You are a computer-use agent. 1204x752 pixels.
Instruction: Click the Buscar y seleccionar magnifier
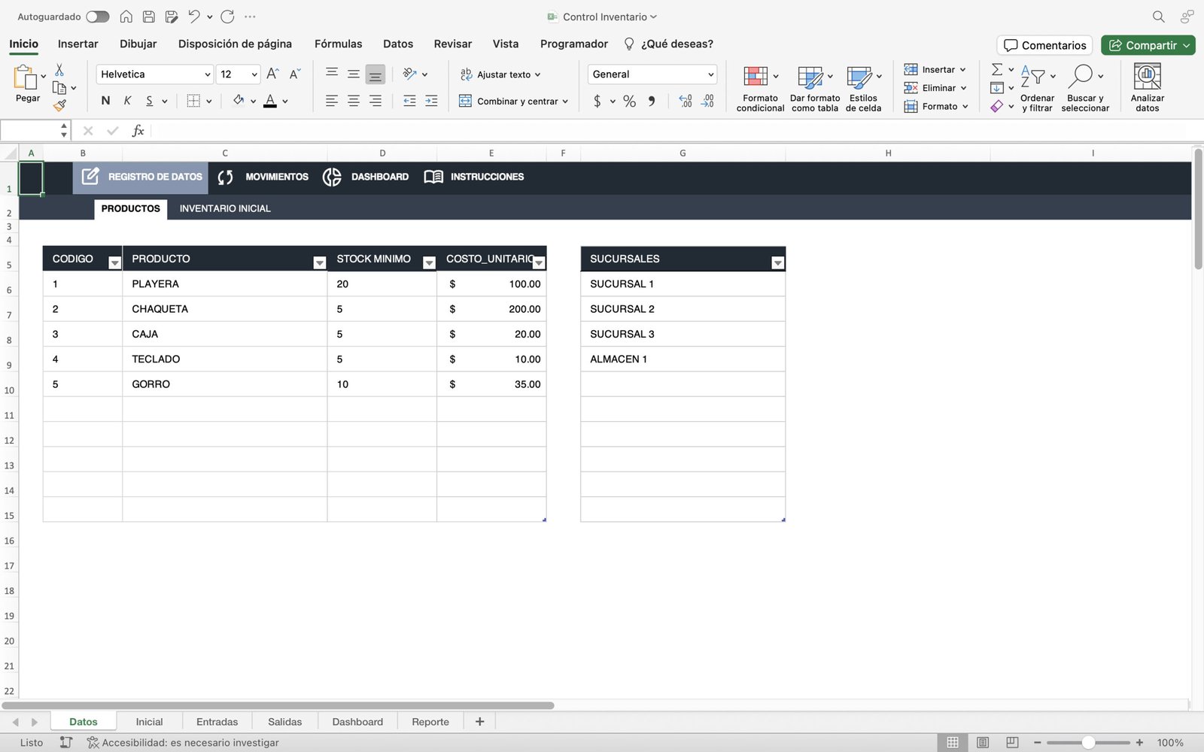1081,76
